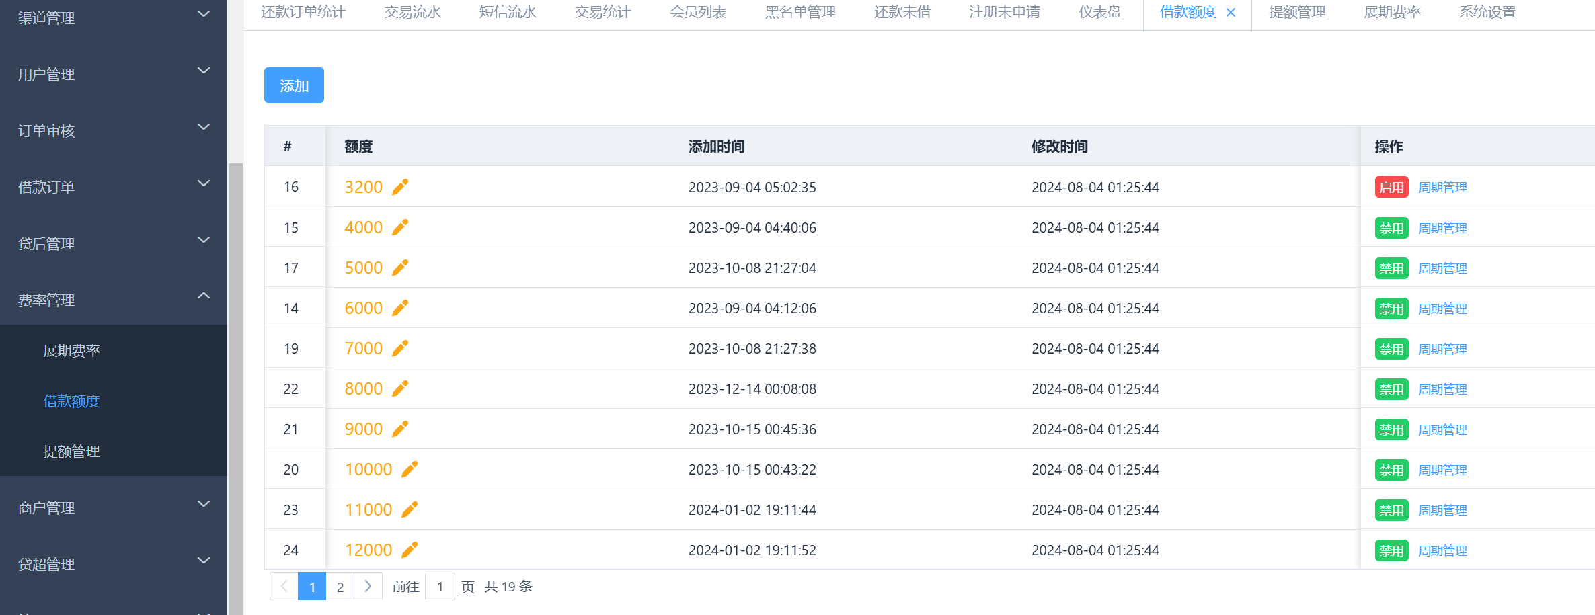The height and width of the screenshot is (615, 1595).
Task: Switch to the 交易流水 tab
Action: 412,12
